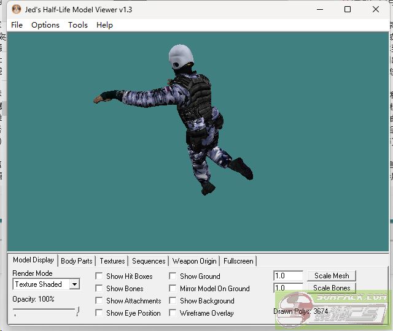Image resolution: width=393 pixels, height=331 pixels.
Task: Toggle the Show Bones checkbox
Action: [99, 289]
